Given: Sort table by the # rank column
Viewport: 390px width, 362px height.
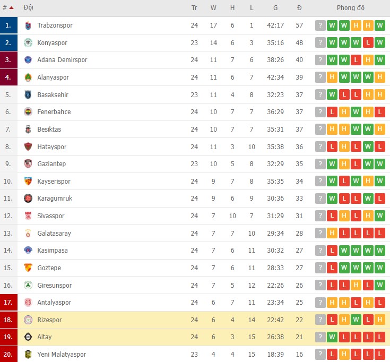Looking at the screenshot, I should pos(7,8).
